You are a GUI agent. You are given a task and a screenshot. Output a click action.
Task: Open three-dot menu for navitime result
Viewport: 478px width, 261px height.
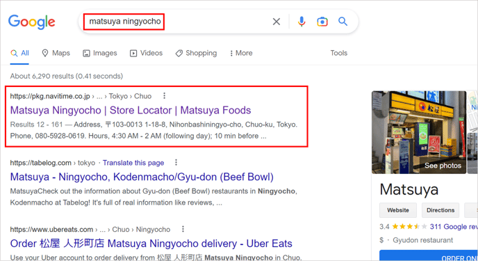pyautogui.click(x=164, y=96)
